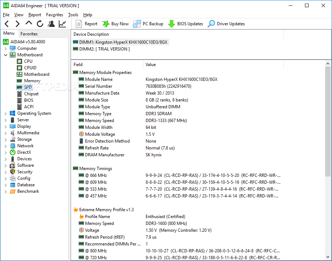Expand the Server tree node
332x261 pixels.
(5, 120)
